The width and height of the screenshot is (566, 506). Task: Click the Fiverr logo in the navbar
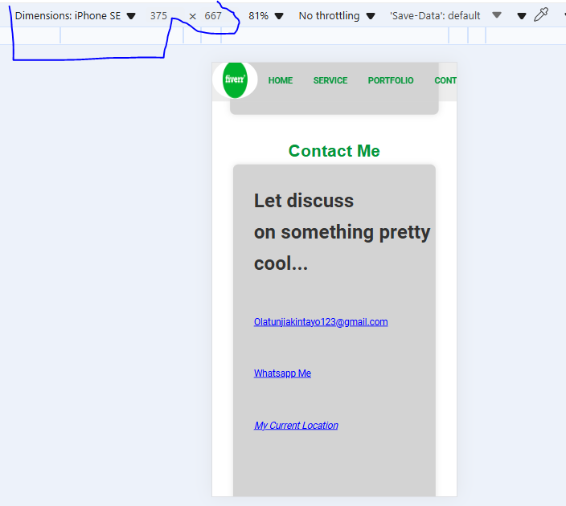(235, 80)
